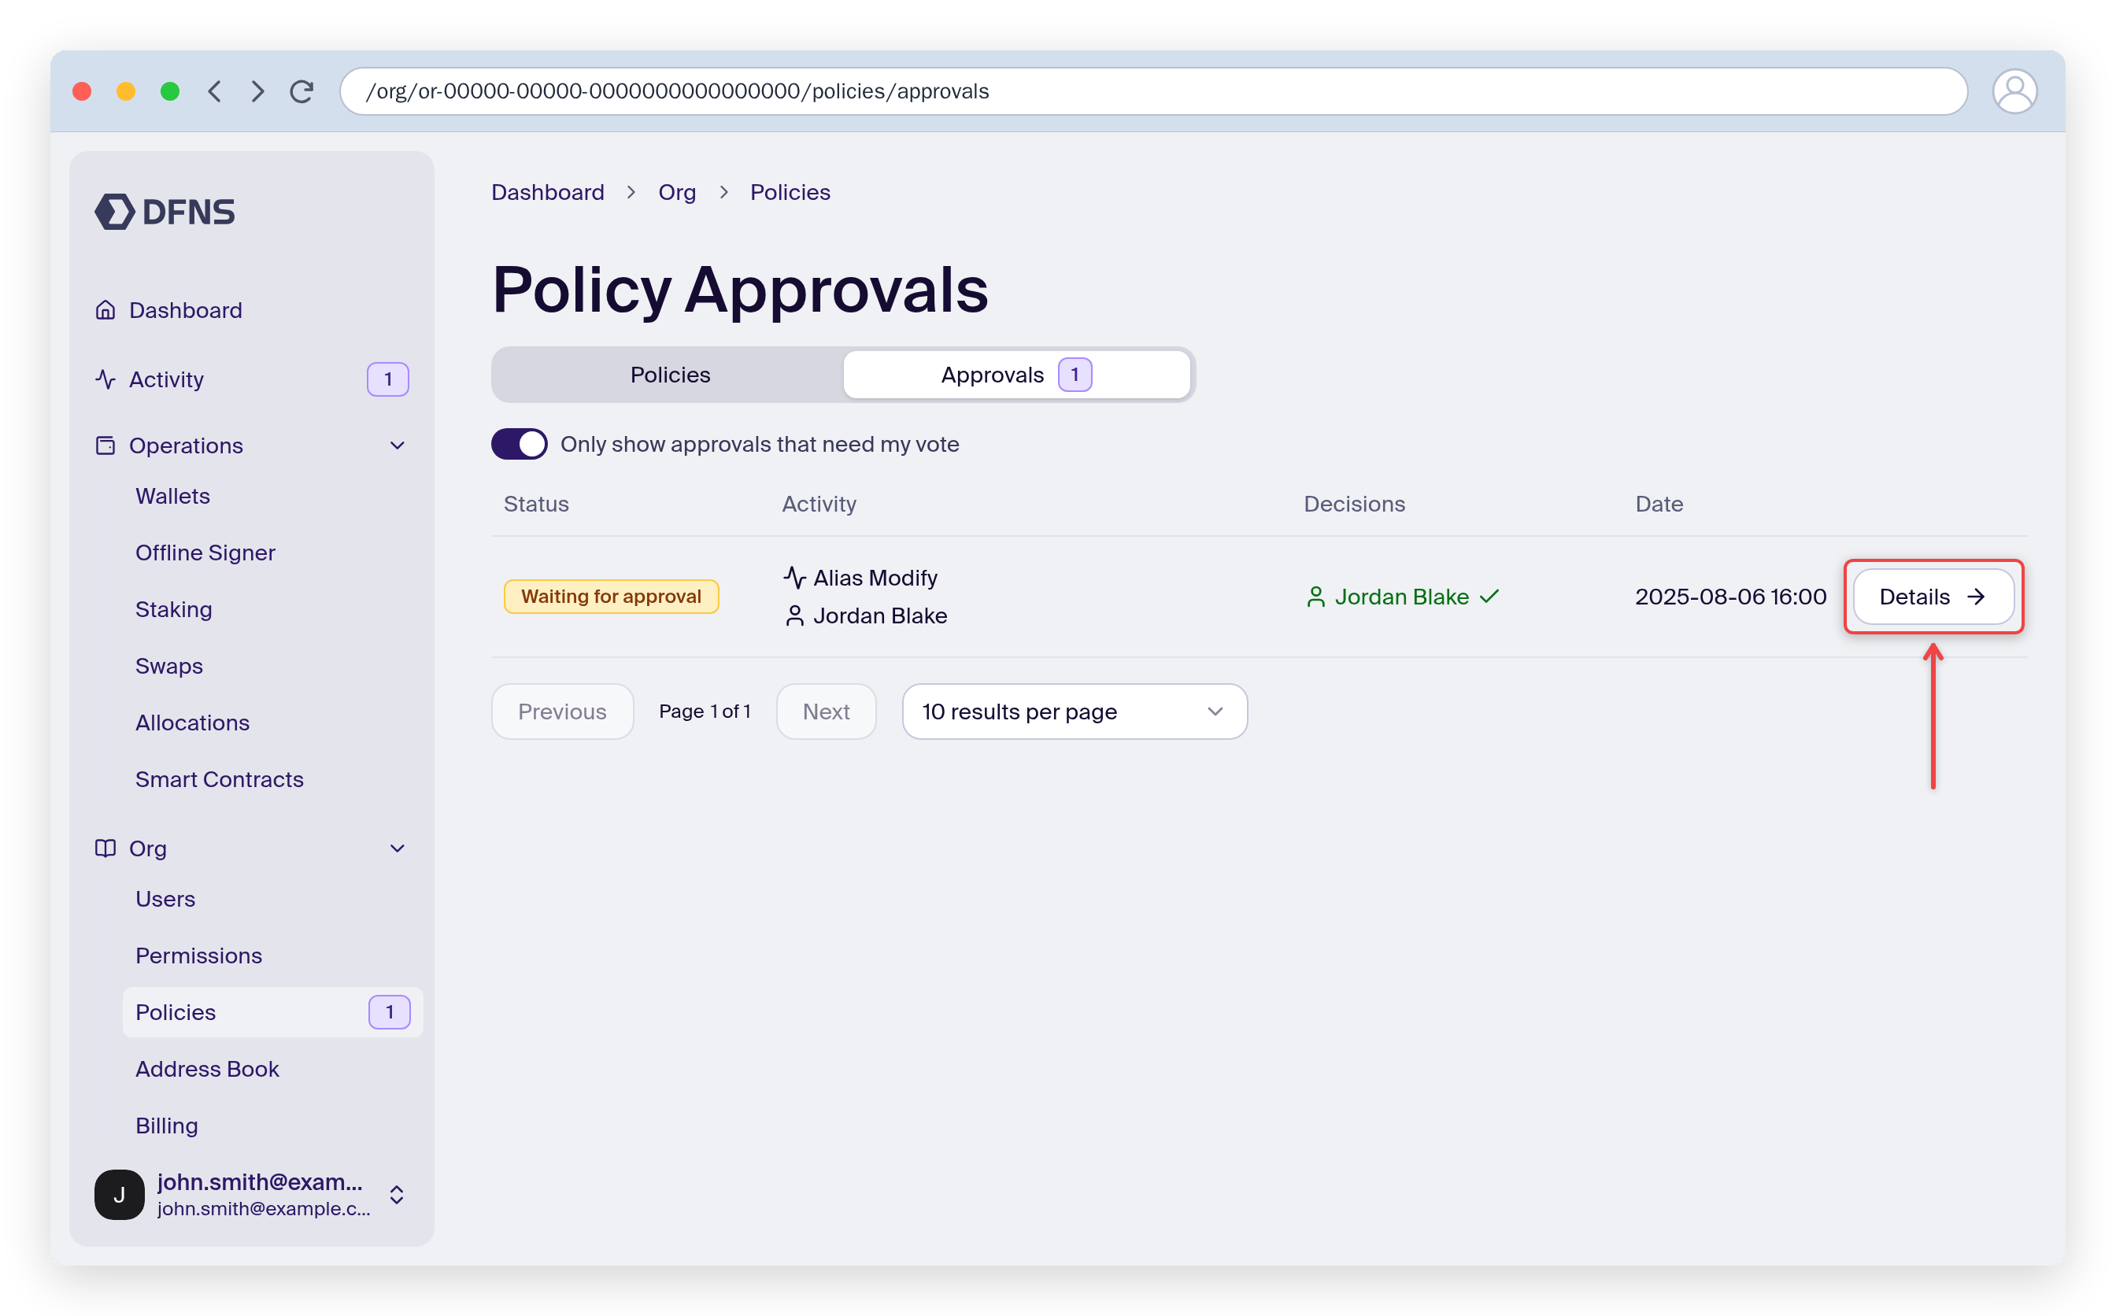Collapse the Org section chevron
2116x1316 pixels.
(398, 848)
